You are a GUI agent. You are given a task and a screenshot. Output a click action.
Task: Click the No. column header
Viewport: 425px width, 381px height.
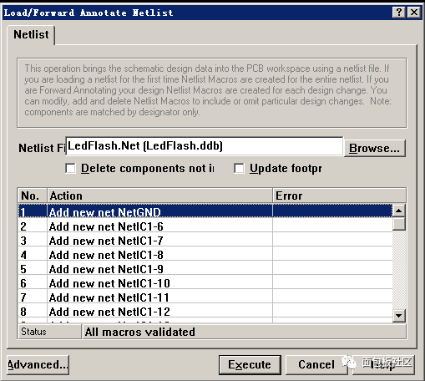point(33,196)
